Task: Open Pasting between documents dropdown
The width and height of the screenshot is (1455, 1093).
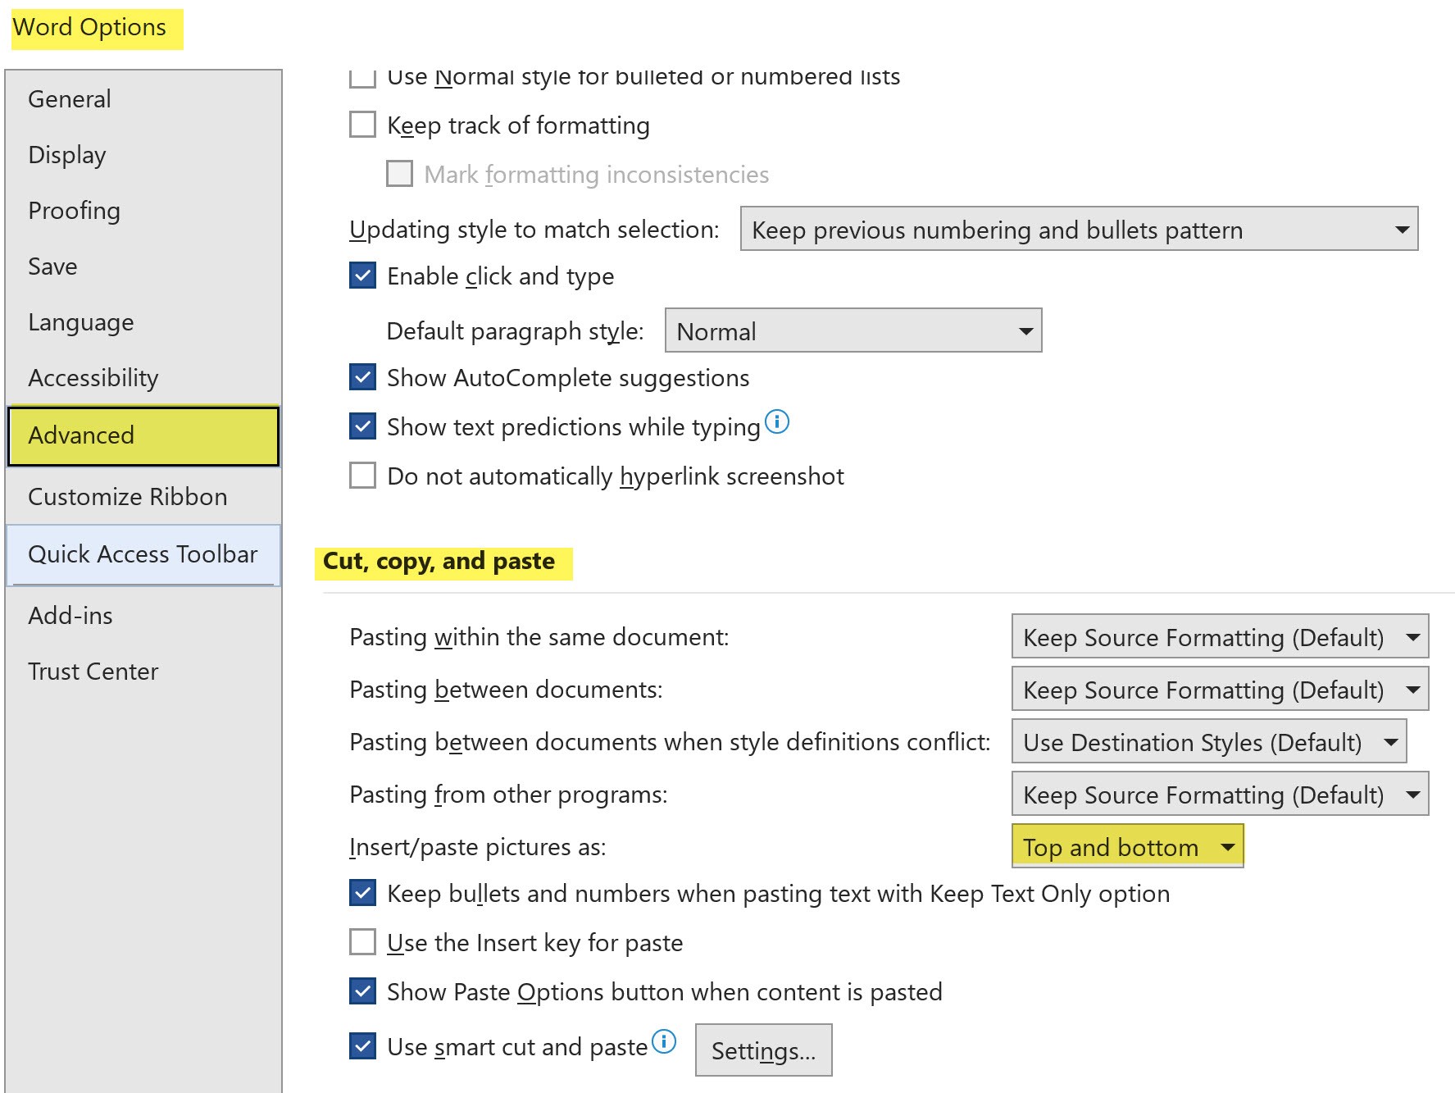Action: pyautogui.click(x=1220, y=689)
